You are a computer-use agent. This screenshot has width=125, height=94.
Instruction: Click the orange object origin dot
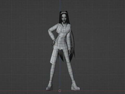click(55, 45)
